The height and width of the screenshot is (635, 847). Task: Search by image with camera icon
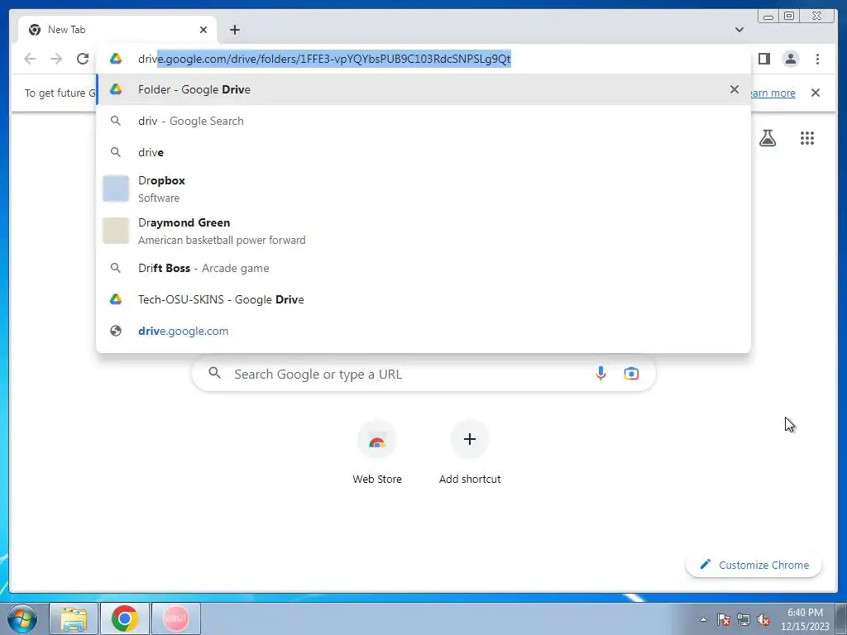point(631,373)
